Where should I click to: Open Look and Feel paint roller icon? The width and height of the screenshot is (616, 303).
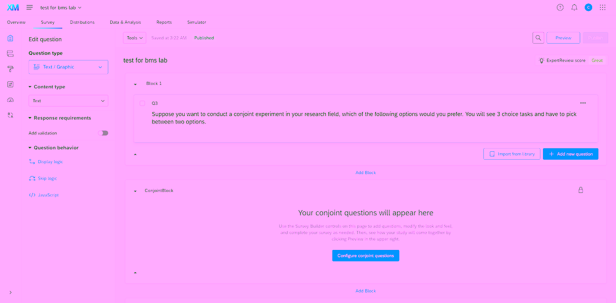(x=10, y=69)
